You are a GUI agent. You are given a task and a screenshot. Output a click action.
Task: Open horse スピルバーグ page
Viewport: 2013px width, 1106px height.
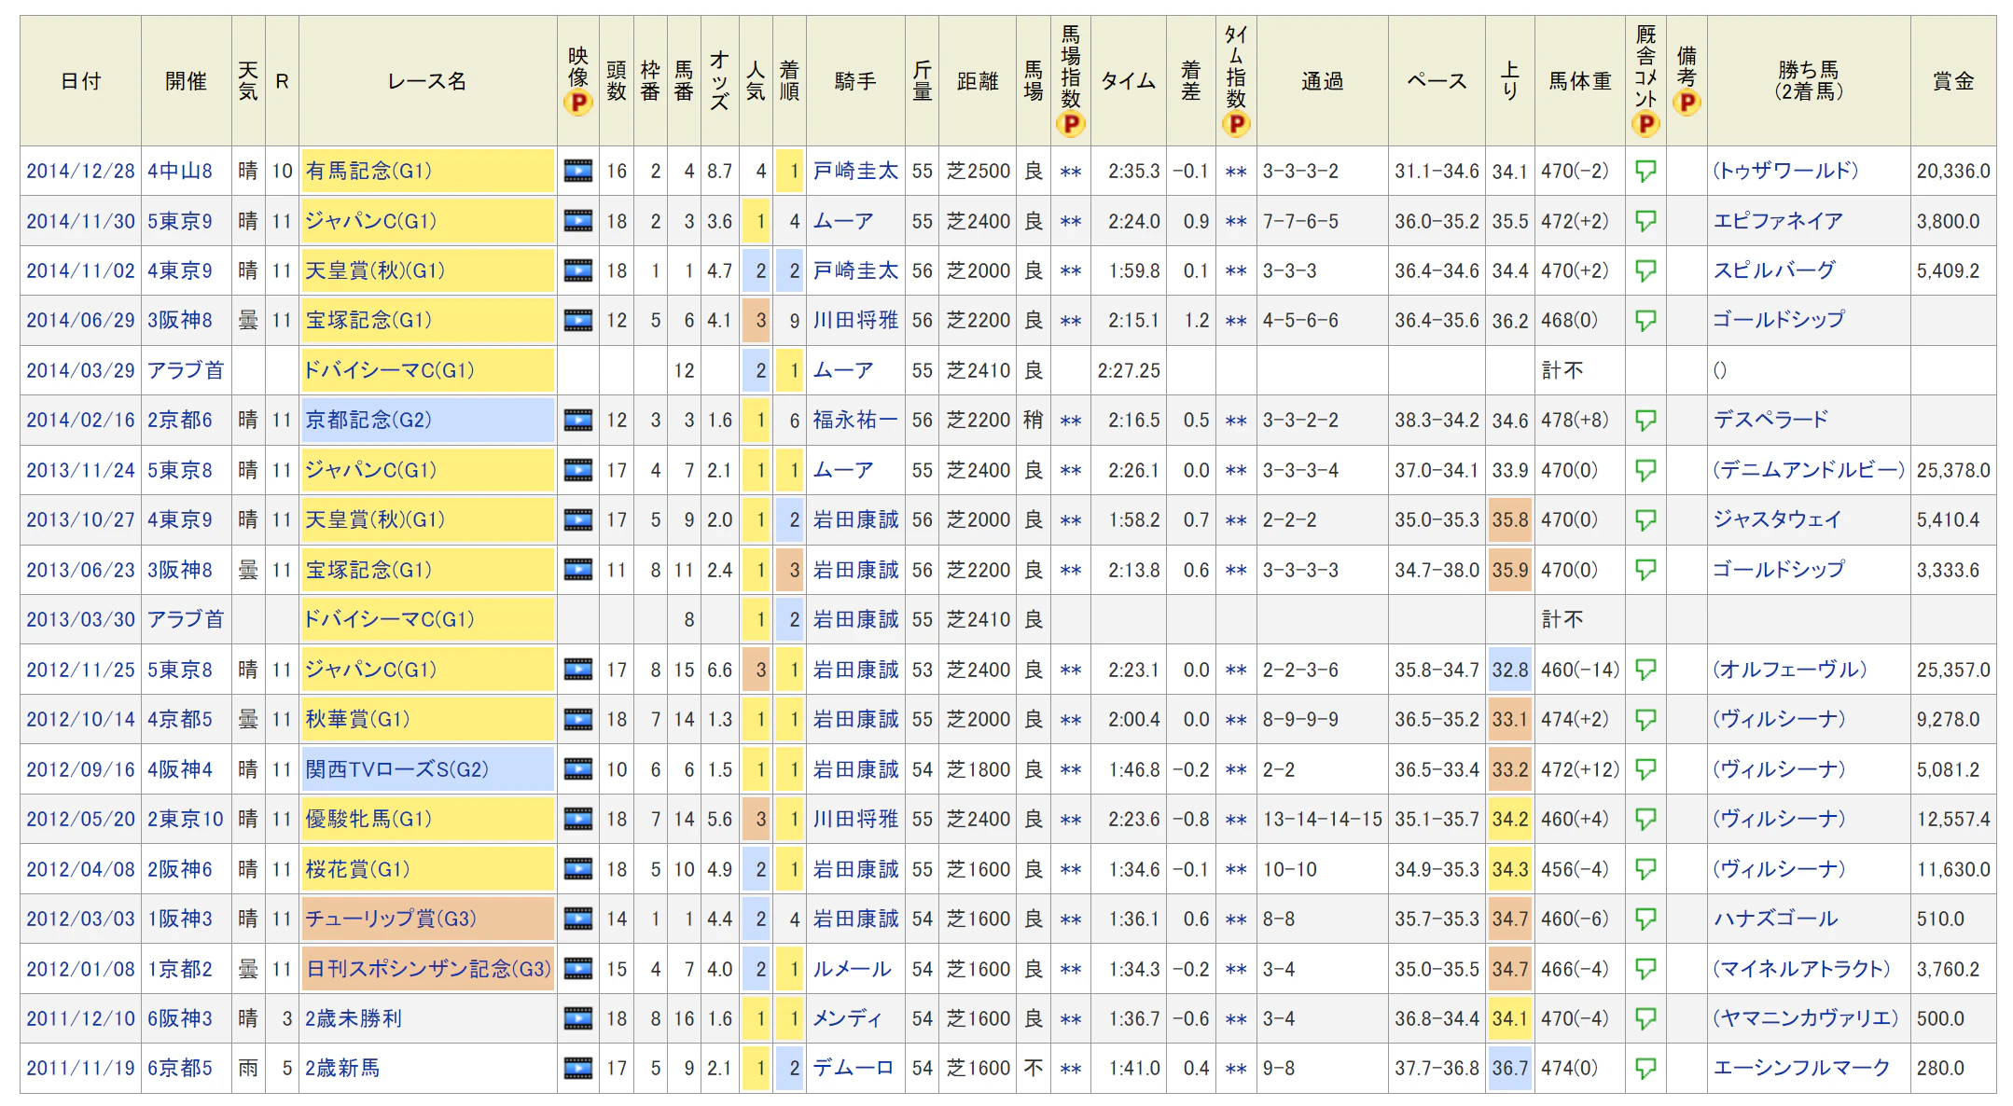pyautogui.click(x=1774, y=270)
